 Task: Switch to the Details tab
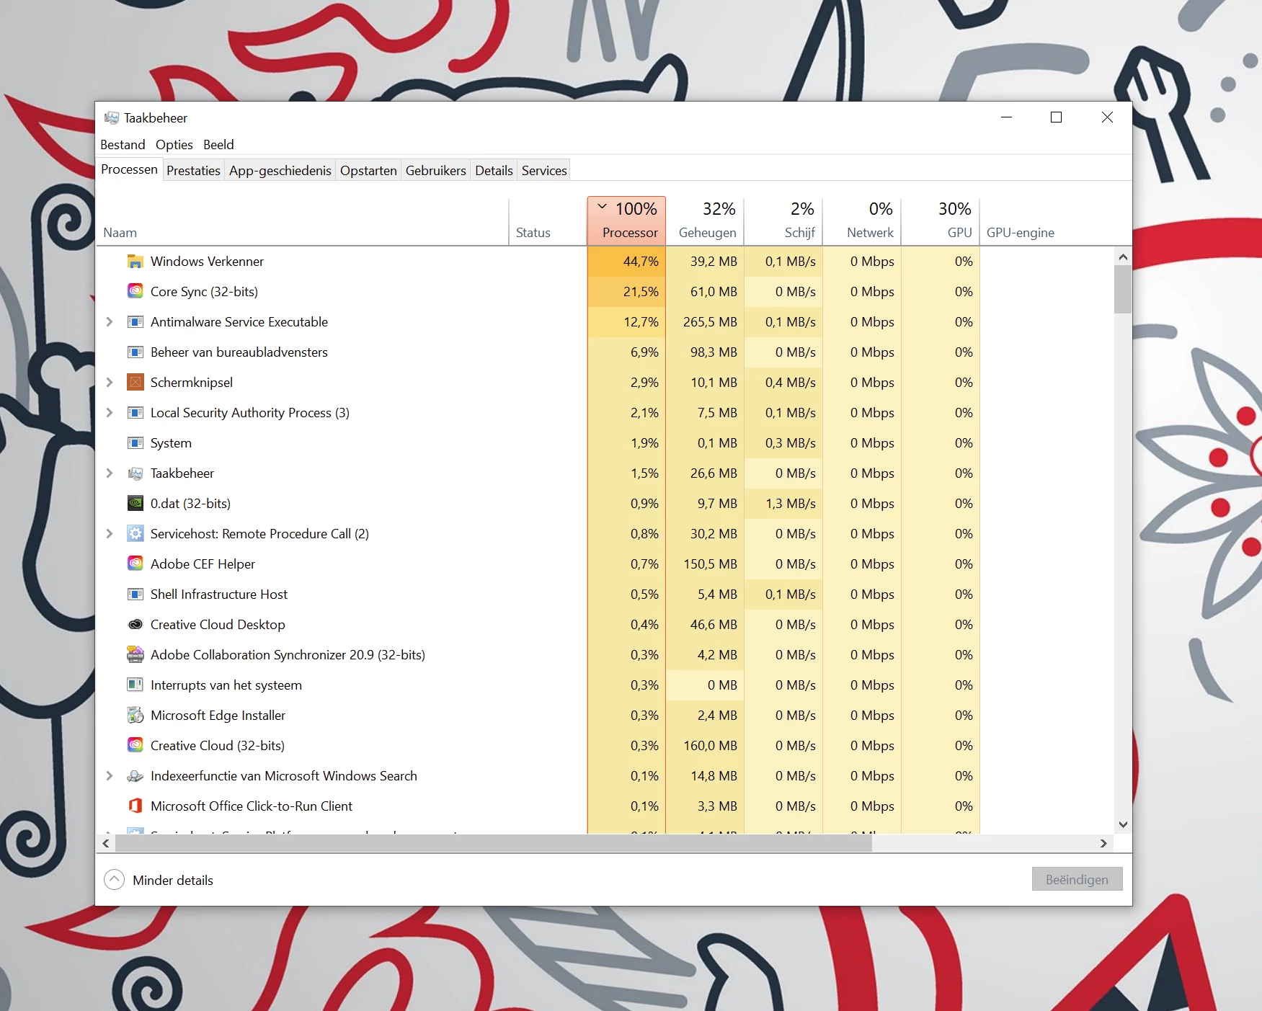point(494,171)
